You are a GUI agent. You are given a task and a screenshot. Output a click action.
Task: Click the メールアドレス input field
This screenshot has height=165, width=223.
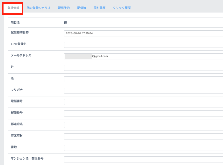click(x=159, y=56)
